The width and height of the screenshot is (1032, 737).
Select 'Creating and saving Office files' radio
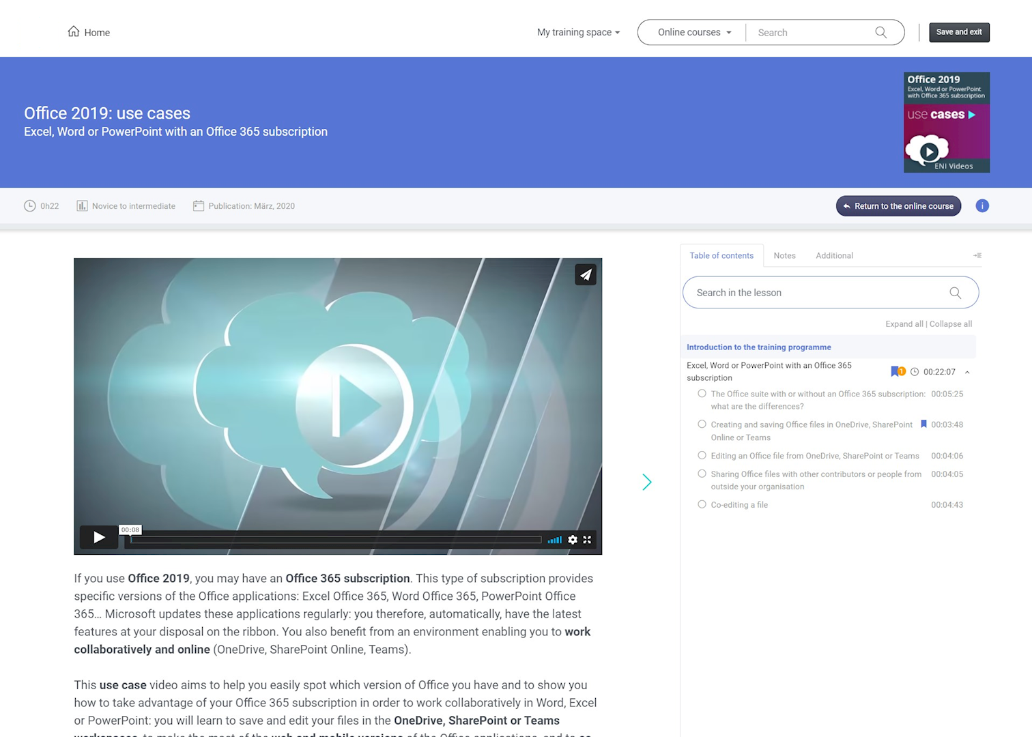(x=702, y=424)
